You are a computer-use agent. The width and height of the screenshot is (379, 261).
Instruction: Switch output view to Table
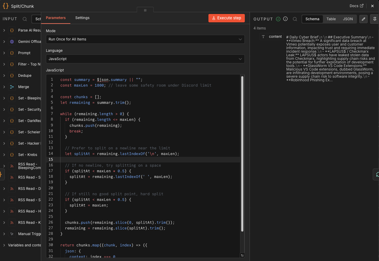331,19
